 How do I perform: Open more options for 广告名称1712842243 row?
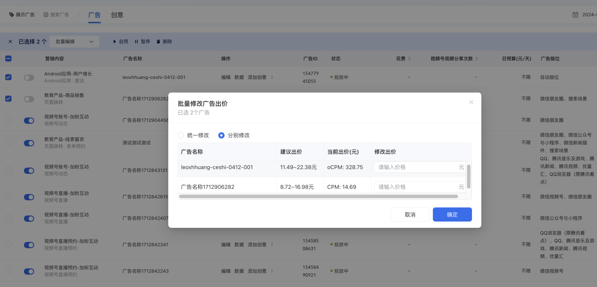[272, 271]
